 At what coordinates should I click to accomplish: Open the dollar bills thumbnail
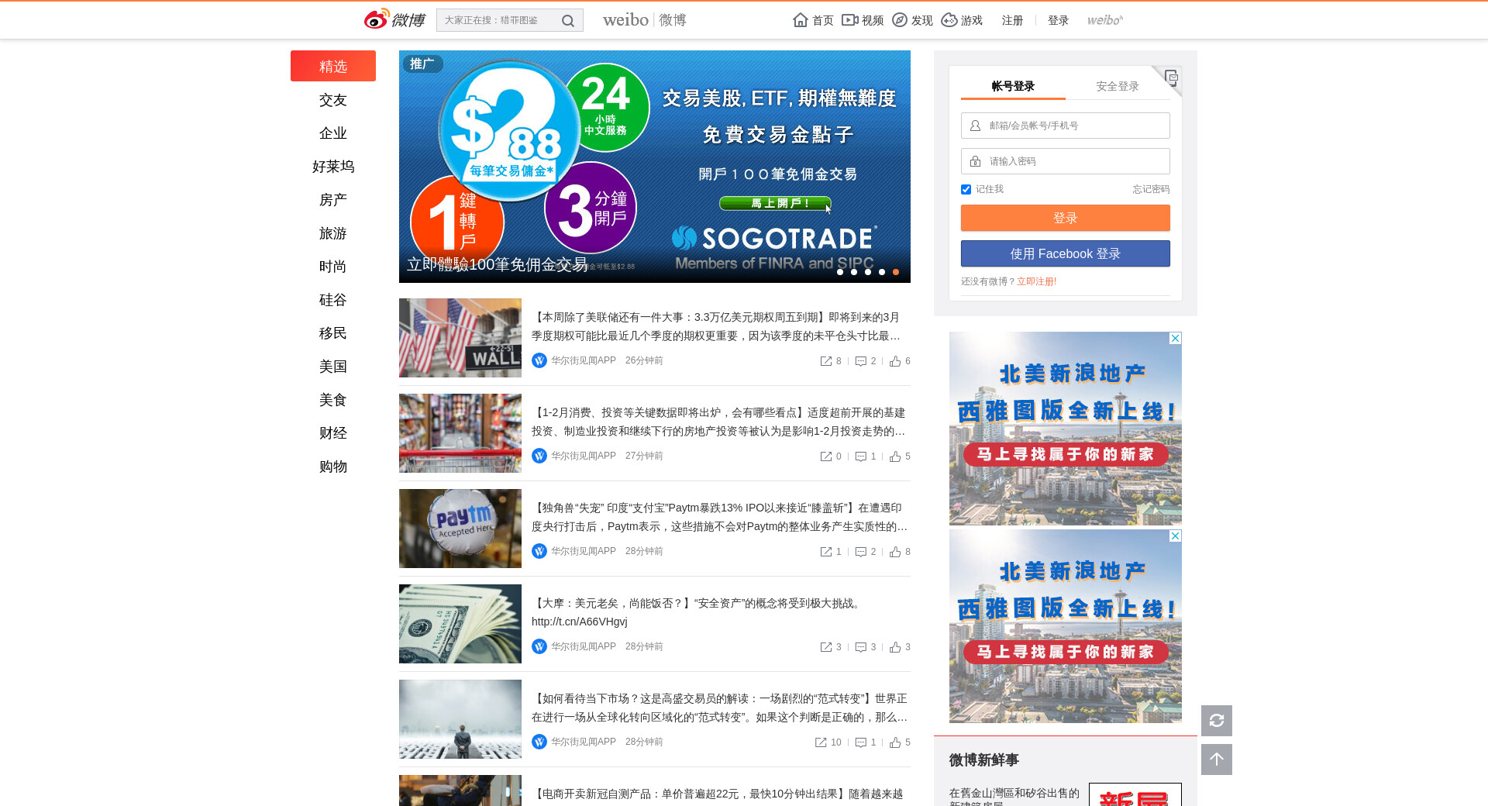pos(460,624)
